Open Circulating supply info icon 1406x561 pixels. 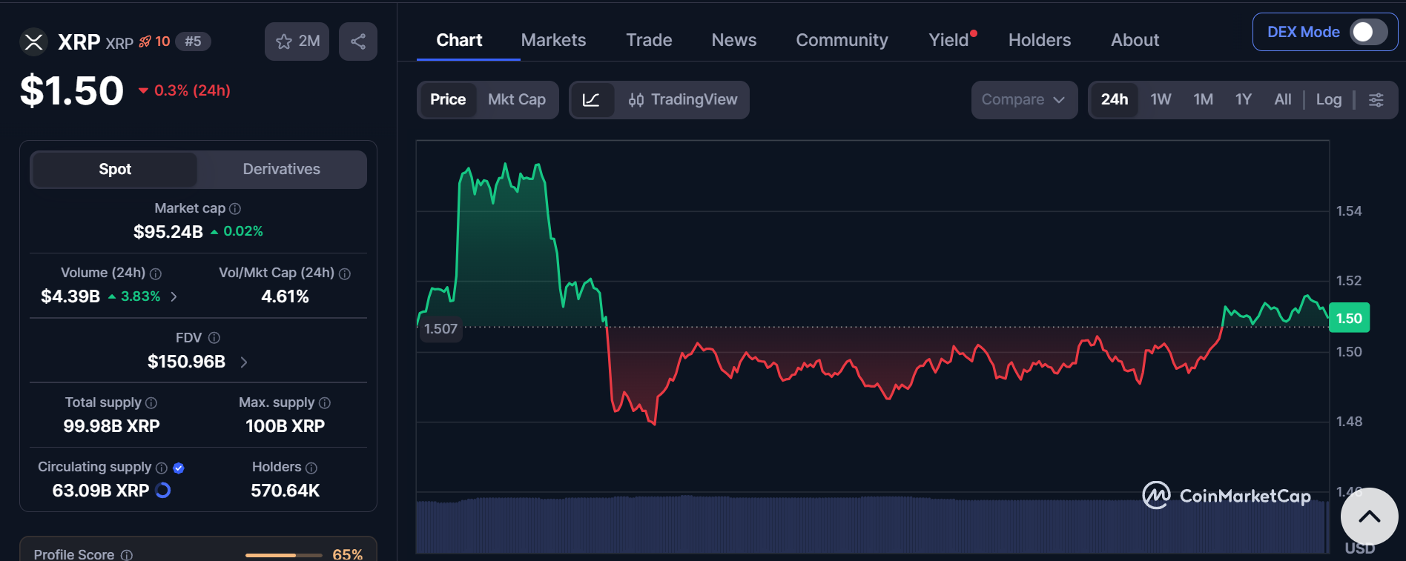point(162,468)
